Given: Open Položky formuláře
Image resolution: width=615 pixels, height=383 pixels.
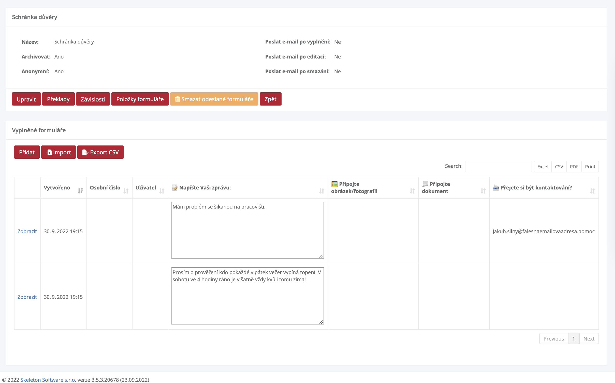Looking at the screenshot, I should (x=140, y=99).
